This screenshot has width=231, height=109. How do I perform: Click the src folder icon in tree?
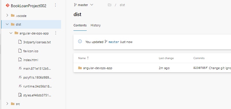point(13,104)
